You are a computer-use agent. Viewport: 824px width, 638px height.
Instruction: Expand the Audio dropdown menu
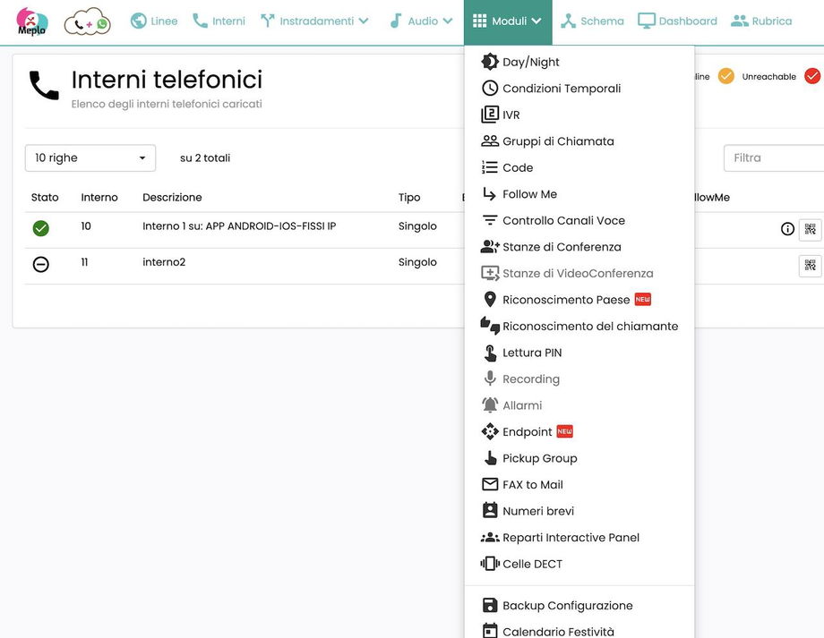tap(421, 21)
